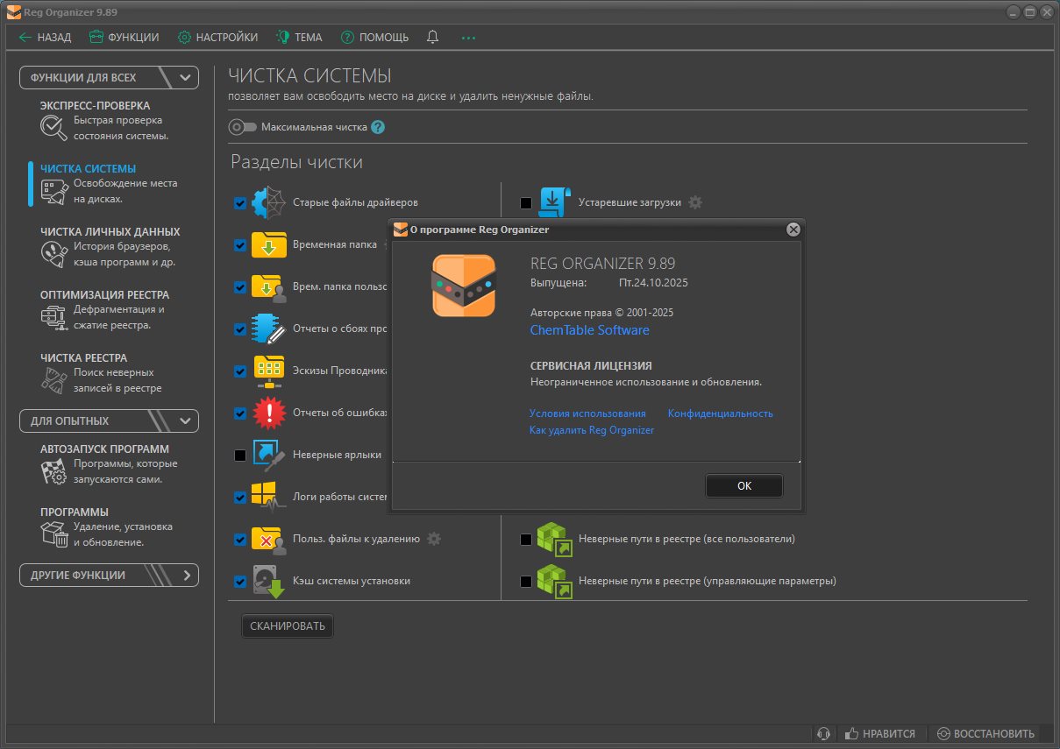Collapse the Для опытных section
The image size is (1060, 749).
click(185, 420)
